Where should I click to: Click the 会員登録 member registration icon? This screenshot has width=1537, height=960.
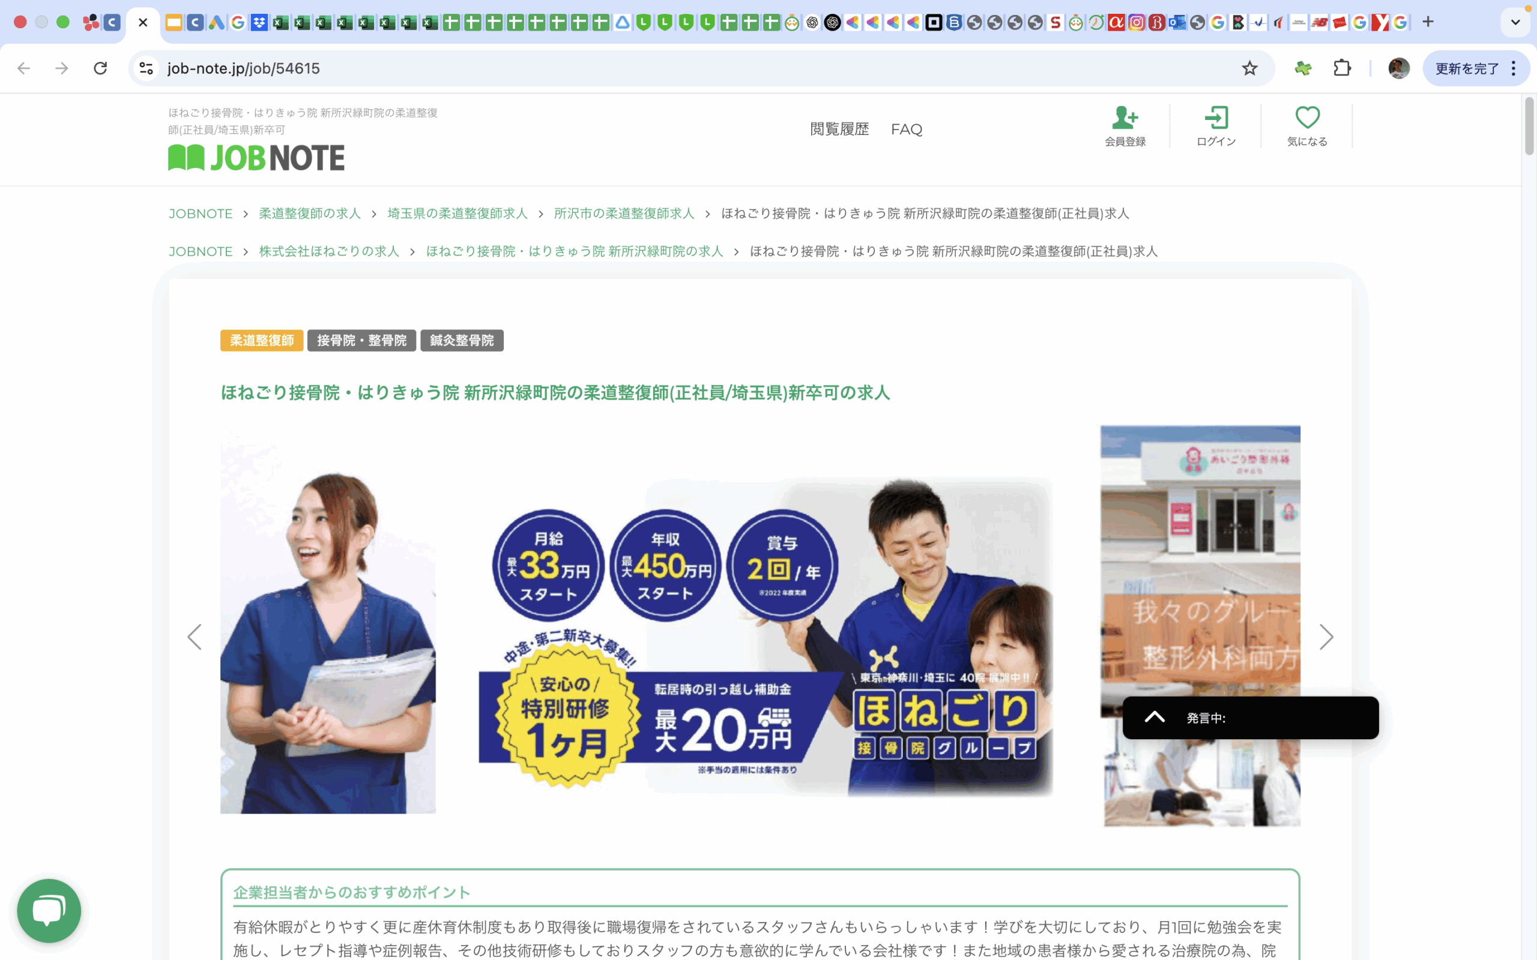click(x=1125, y=127)
